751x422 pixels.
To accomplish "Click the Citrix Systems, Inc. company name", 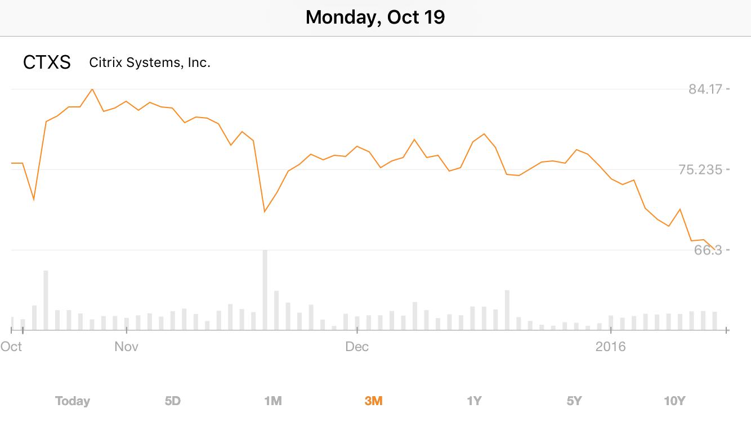I will 150,62.
